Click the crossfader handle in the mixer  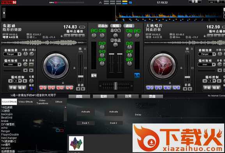click(x=115, y=86)
